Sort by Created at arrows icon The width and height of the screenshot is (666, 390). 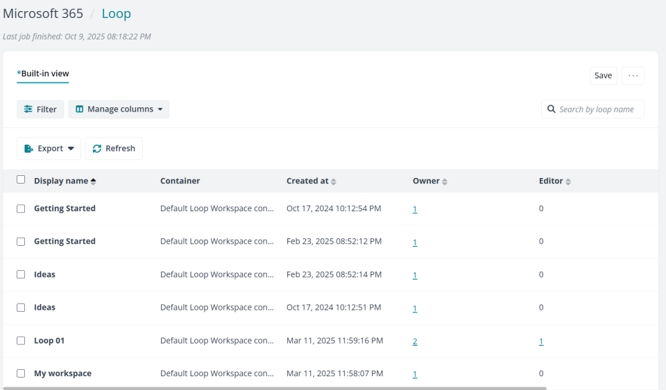[x=334, y=181]
